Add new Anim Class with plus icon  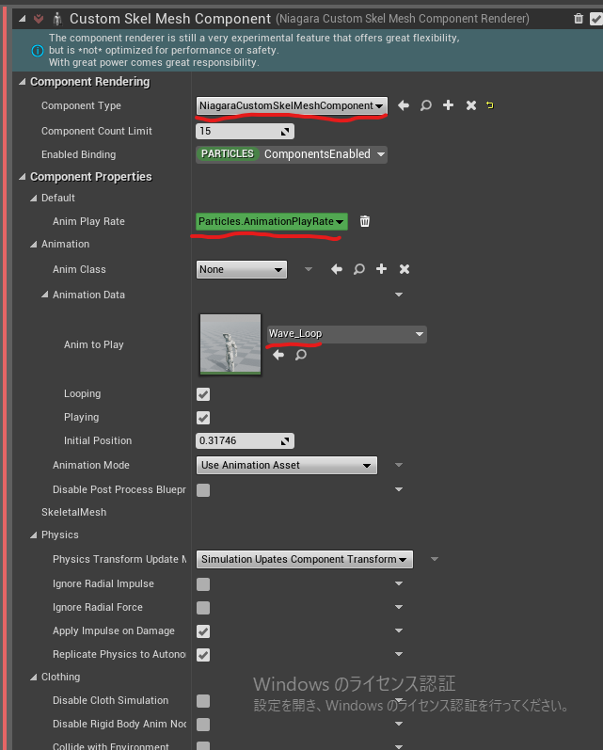pos(381,269)
